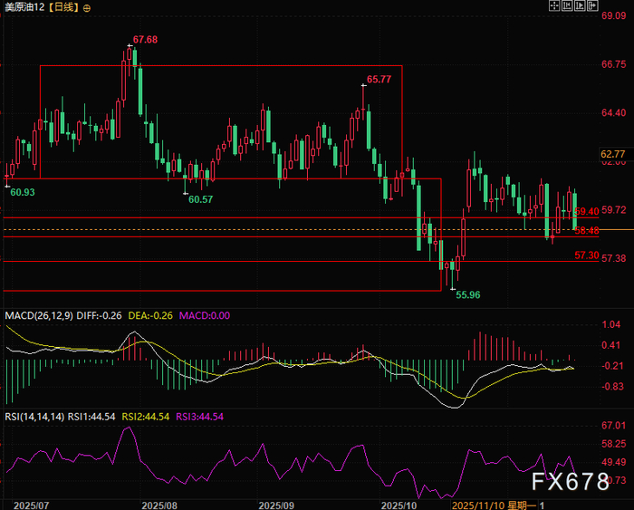Click the 1.04 MACD axis value
Image resolution: width=634 pixels, height=510 pixels.
tap(611, 324)
